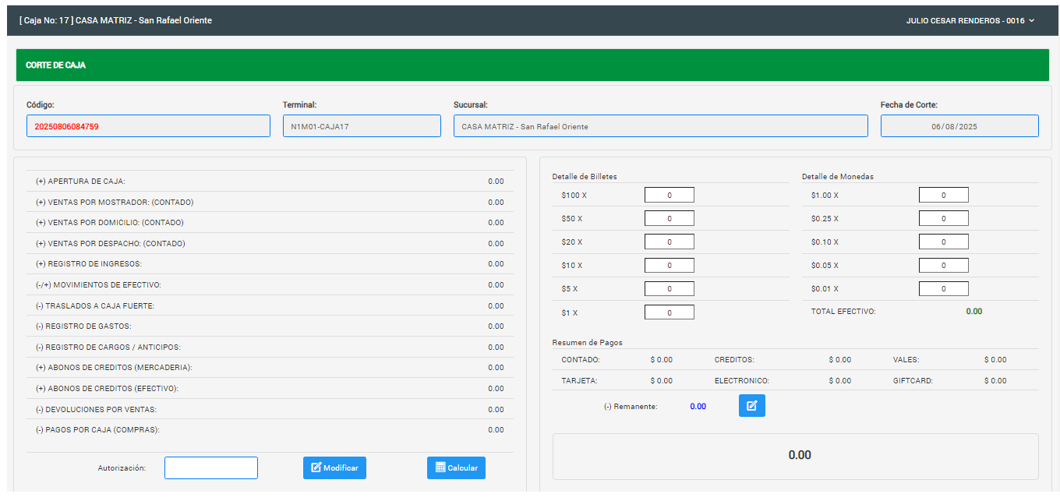Image resolution: width=1060 pixels, height=501 pixels.
Task: Open the Julio Cesar Renderos user dropdown
Action: coord(970,21)
